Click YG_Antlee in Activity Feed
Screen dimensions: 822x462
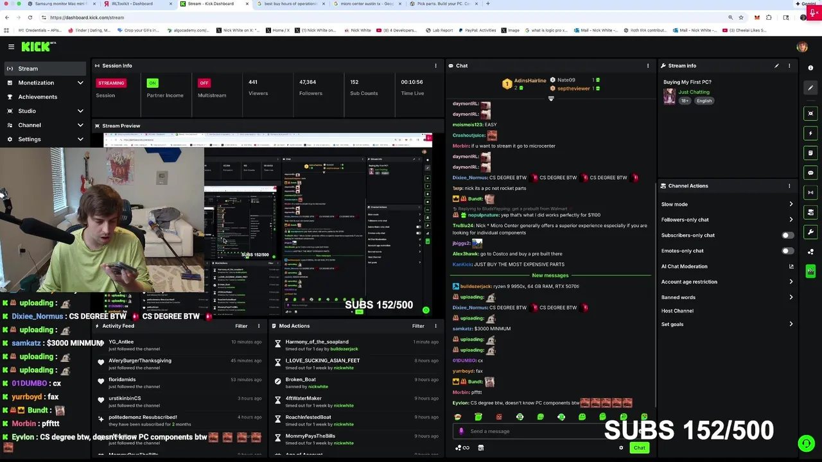coord(121,342)
